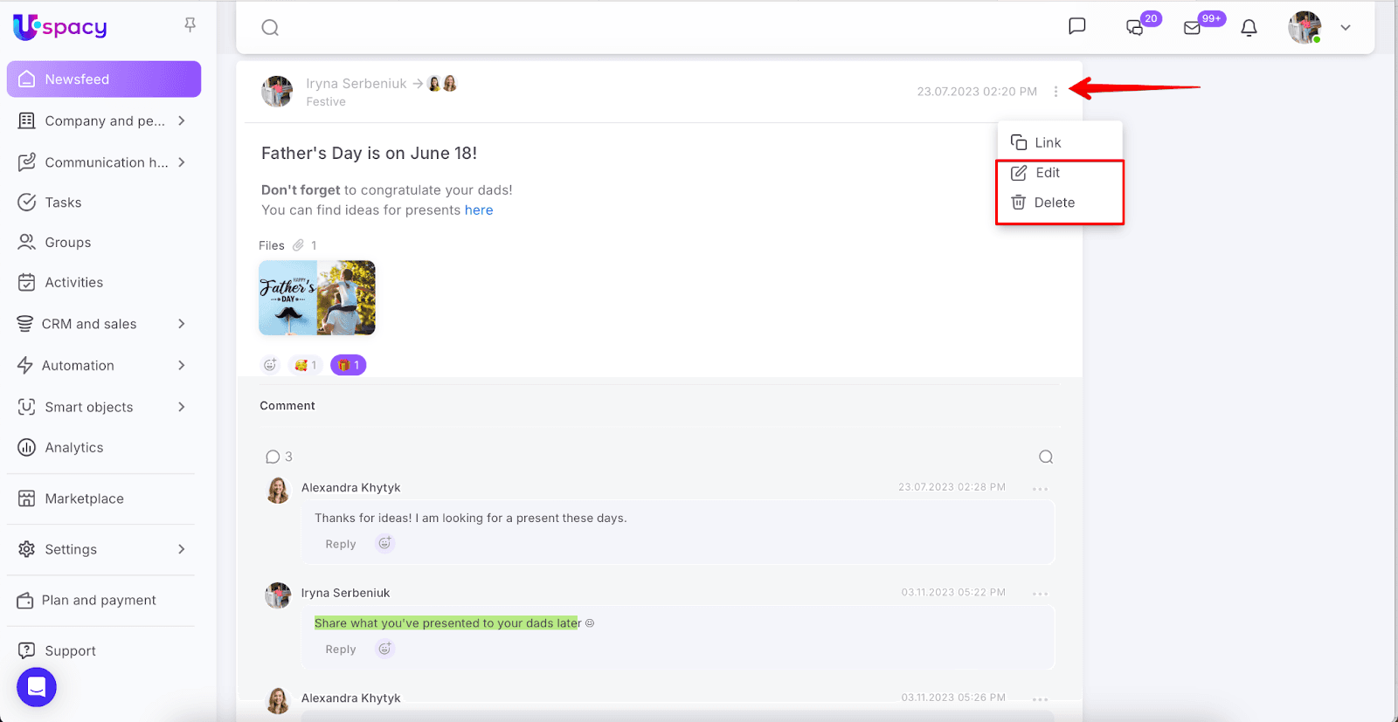Add emoji reaction to the post

coord(270,365)
